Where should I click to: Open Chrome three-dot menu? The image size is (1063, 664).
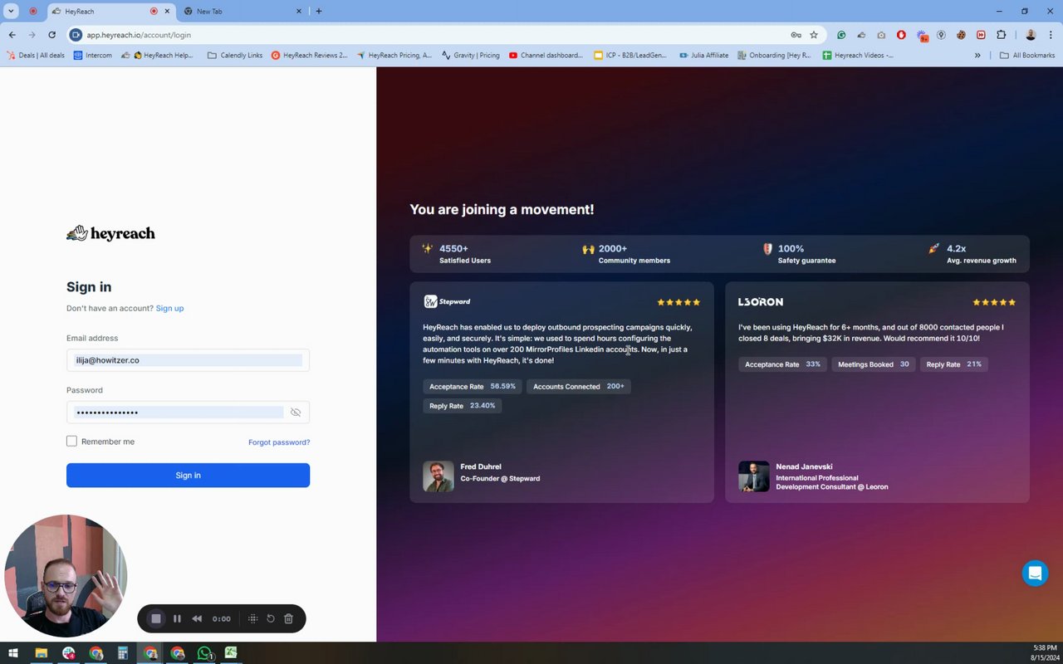click(x=1051, y=35)
